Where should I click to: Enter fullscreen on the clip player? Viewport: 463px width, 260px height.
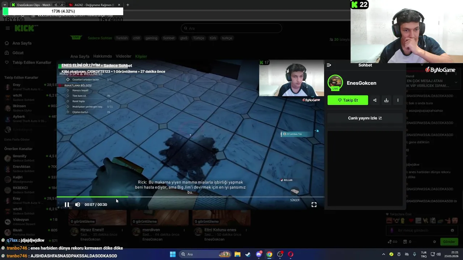click(x=314, y=204)
